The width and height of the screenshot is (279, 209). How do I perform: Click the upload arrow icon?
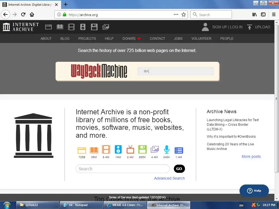click(250, 27)
